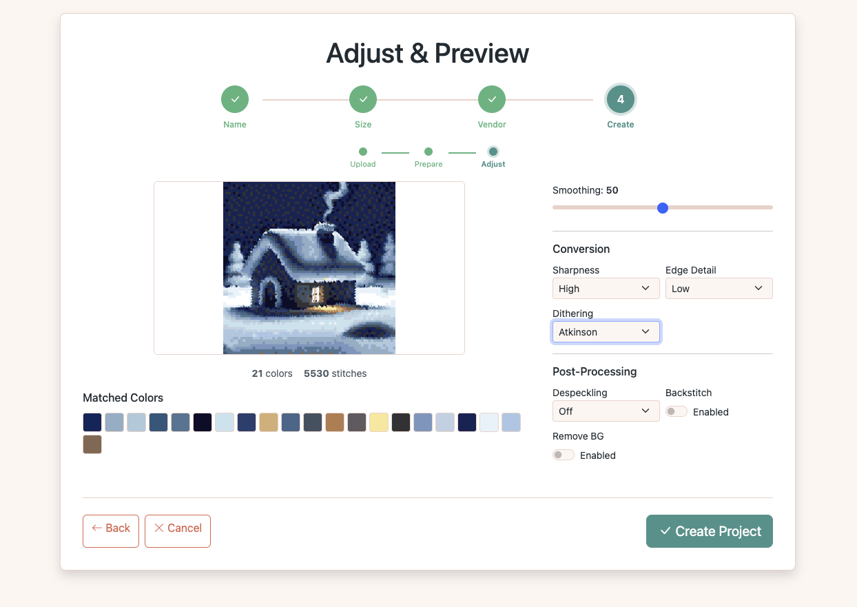Click the snowy house preview image

[x=309, y=267]
